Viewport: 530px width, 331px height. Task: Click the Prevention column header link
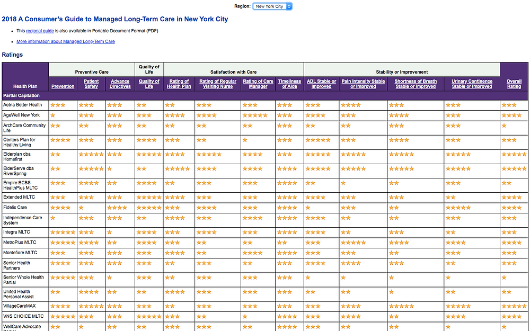click(63, 85)
